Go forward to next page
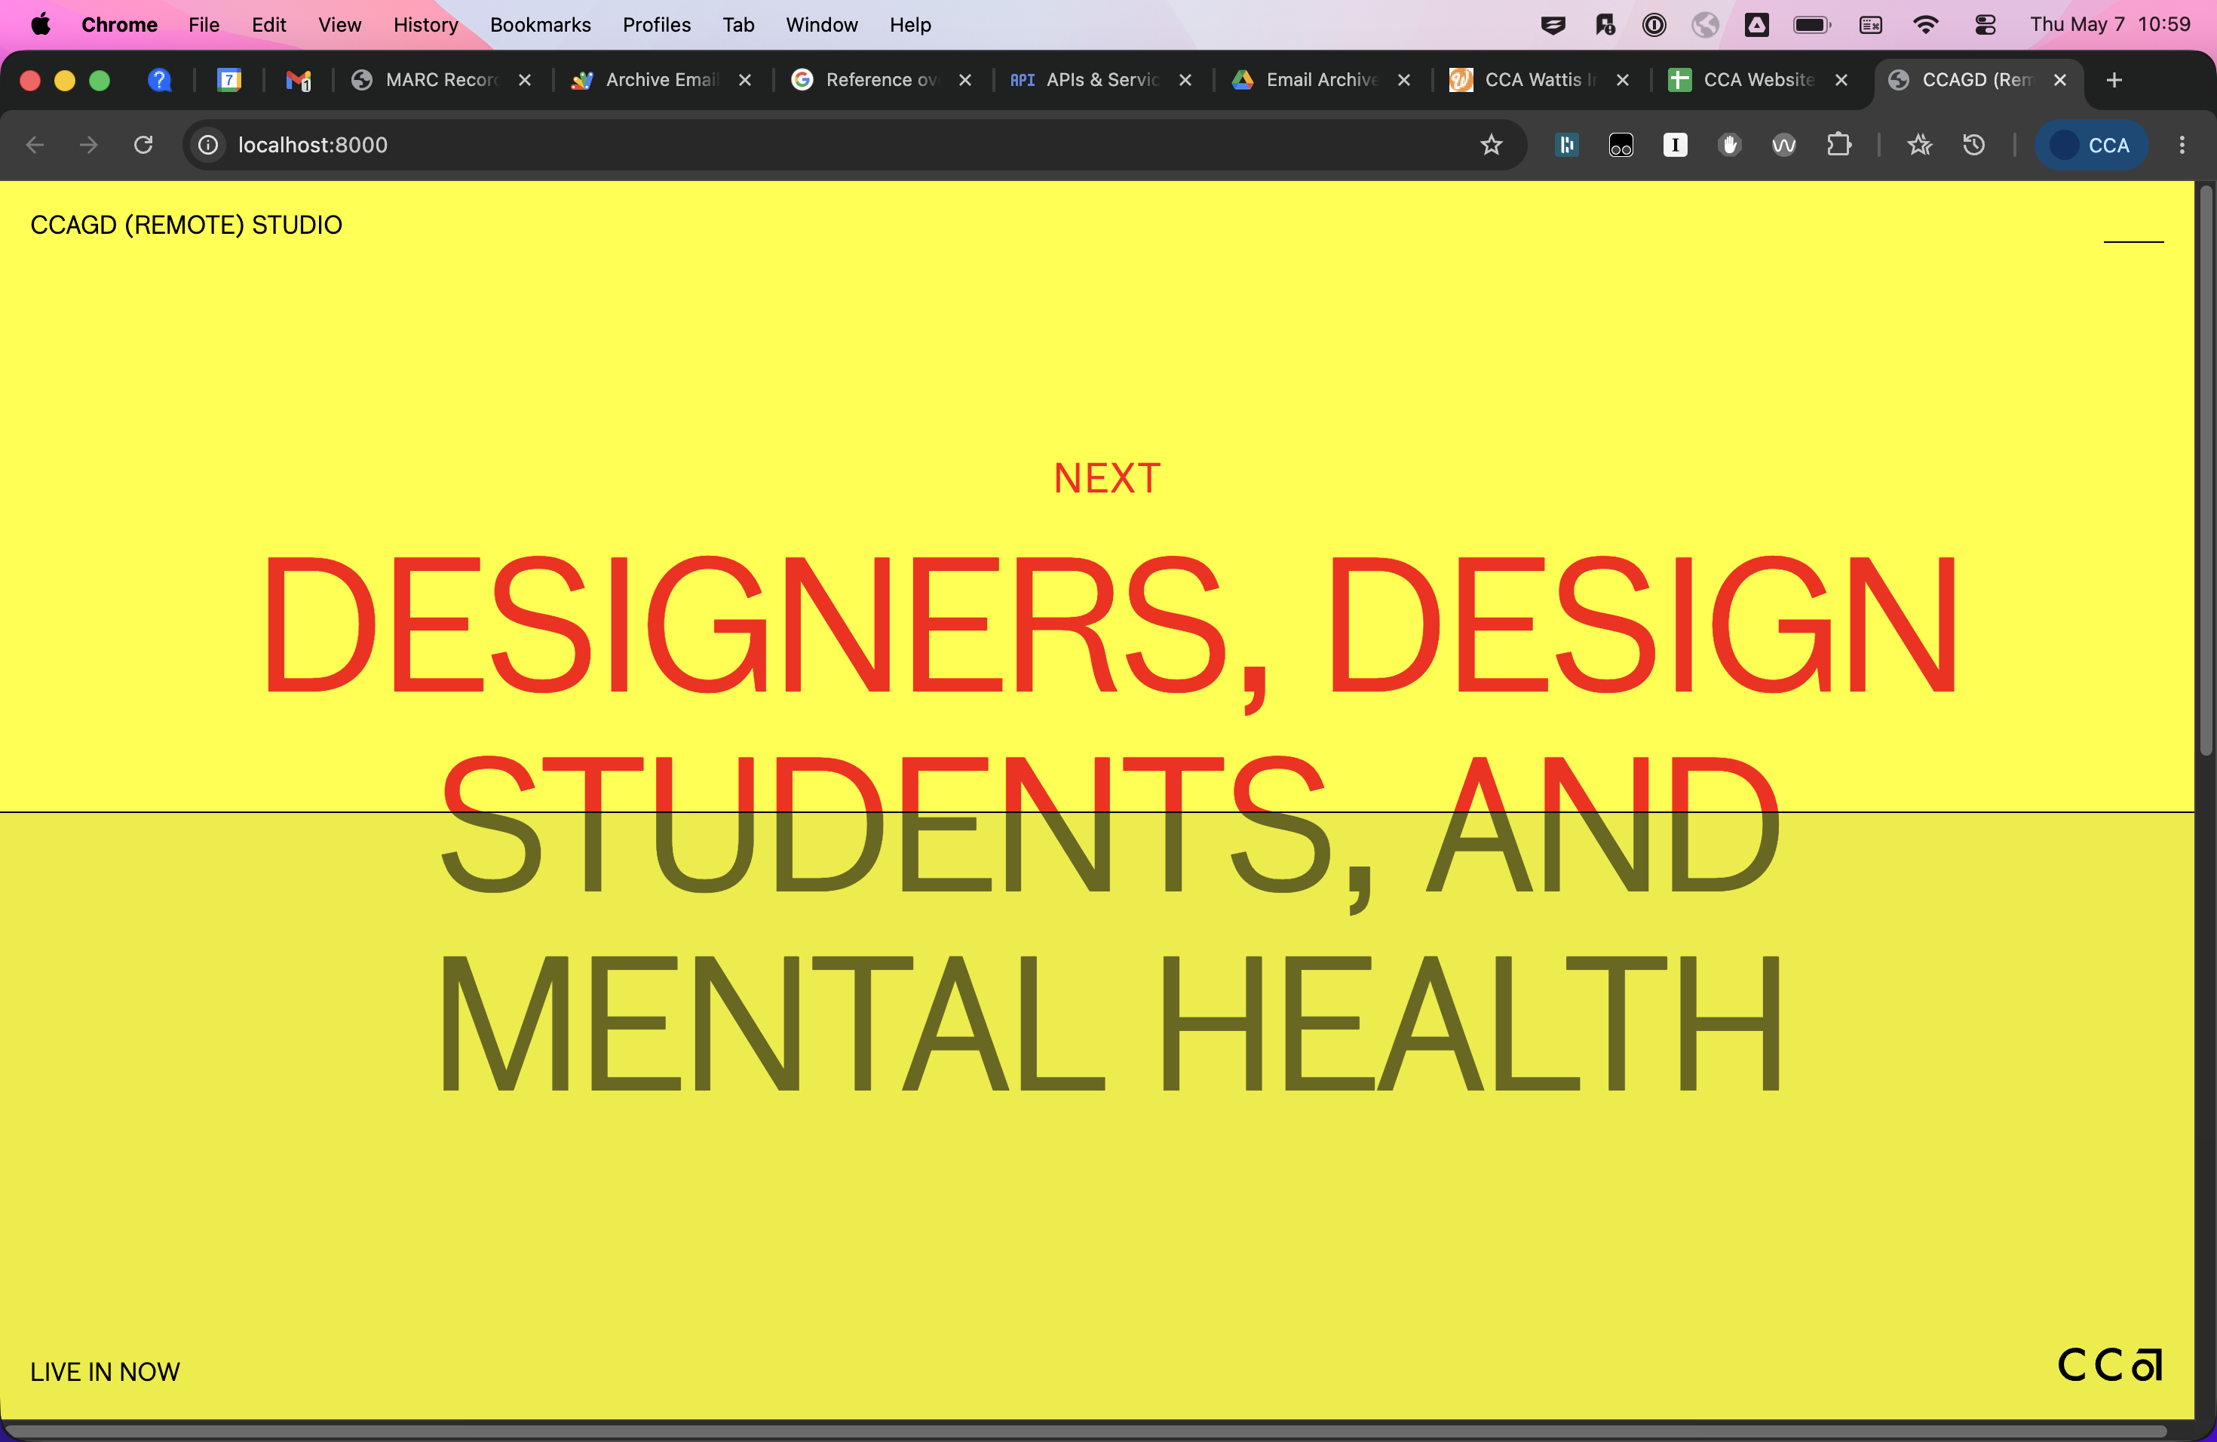 point(88,146)
